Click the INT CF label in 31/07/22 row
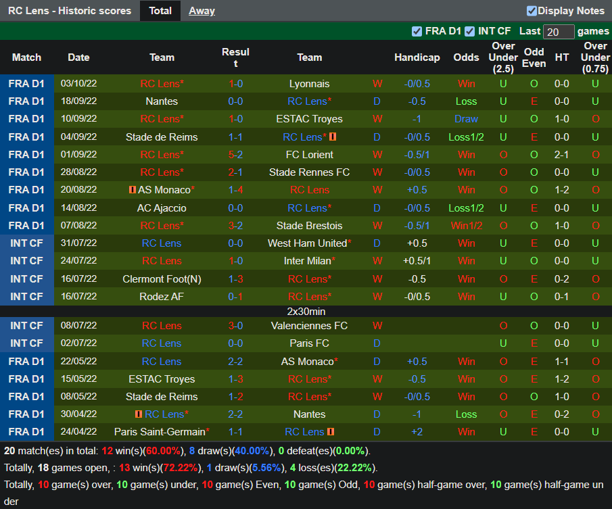The height and width of the screenshot is (509, 612). [26, 243]
